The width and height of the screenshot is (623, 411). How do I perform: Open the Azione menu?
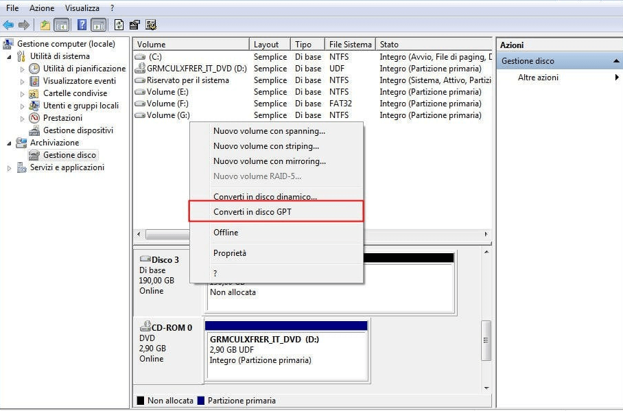coord(42,8)
